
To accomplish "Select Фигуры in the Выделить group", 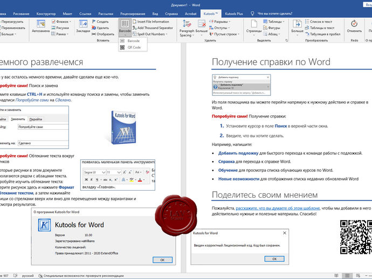I will coord(272,28).
